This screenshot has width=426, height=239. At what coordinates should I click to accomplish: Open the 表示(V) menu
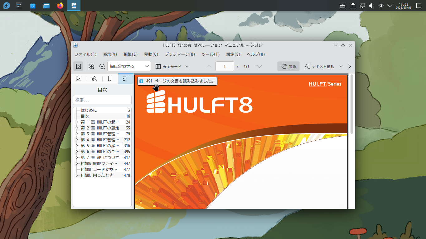110,54
